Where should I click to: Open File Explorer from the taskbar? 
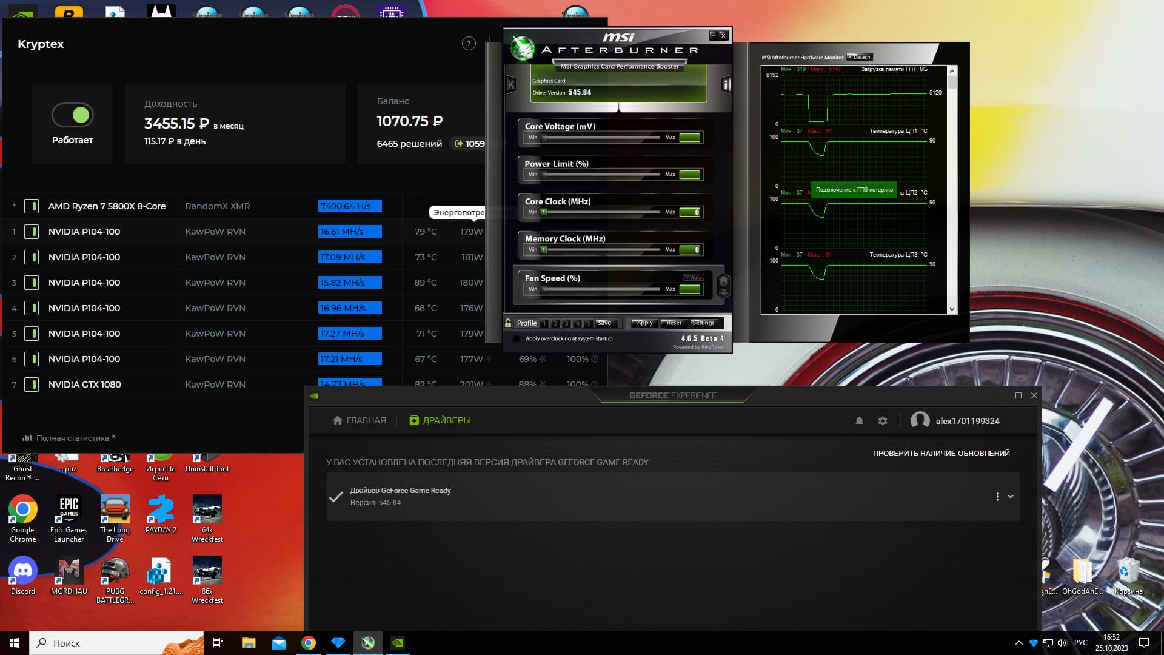[249, 643]
